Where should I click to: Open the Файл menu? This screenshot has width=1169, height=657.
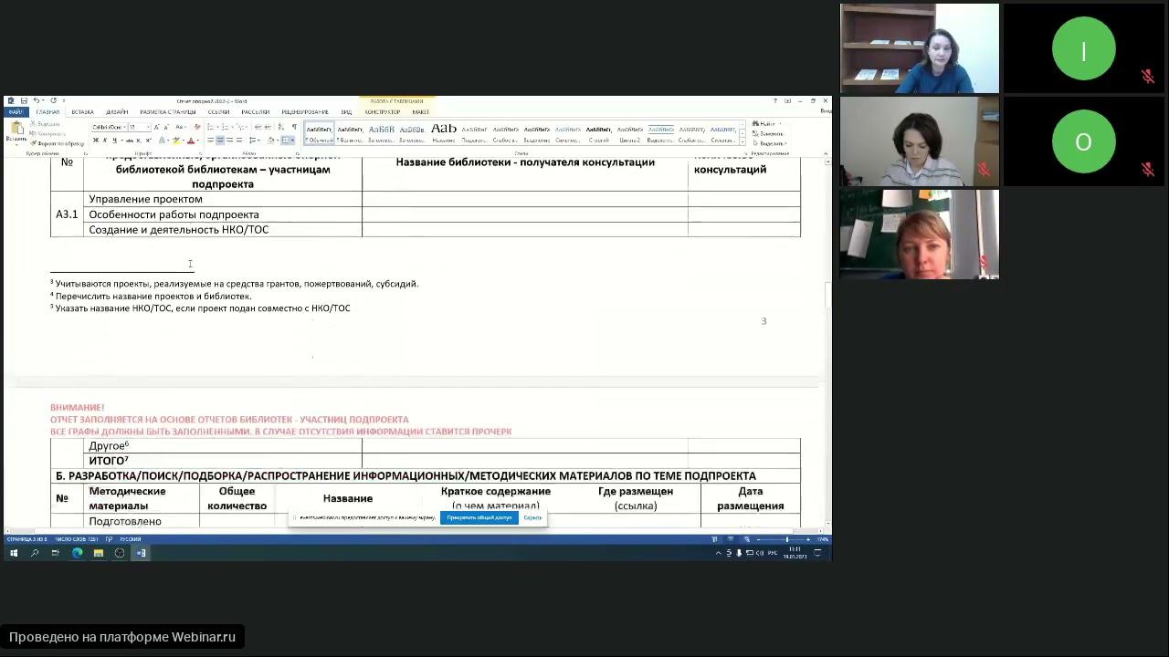click(16, 112)
